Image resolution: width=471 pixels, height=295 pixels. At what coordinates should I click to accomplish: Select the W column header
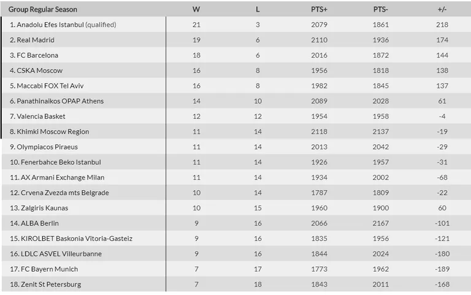pyautogui.click(x=196, y=9)
